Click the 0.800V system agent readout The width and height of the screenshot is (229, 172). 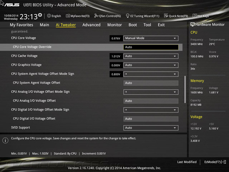pyautogui.click(x=116, y=74)
